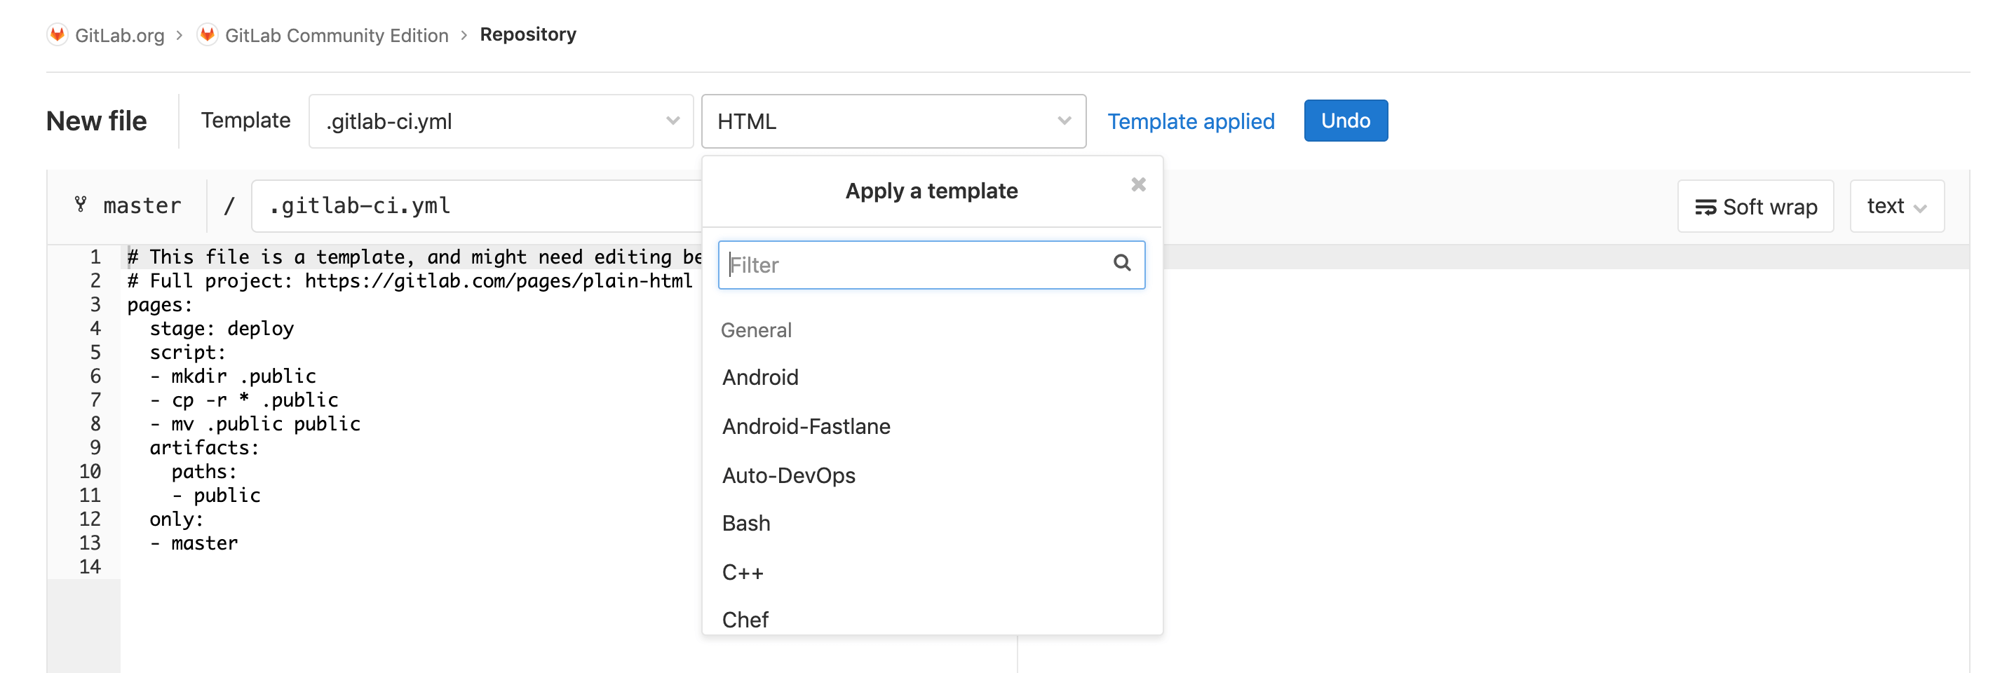Select the Android template

(761, 378)
